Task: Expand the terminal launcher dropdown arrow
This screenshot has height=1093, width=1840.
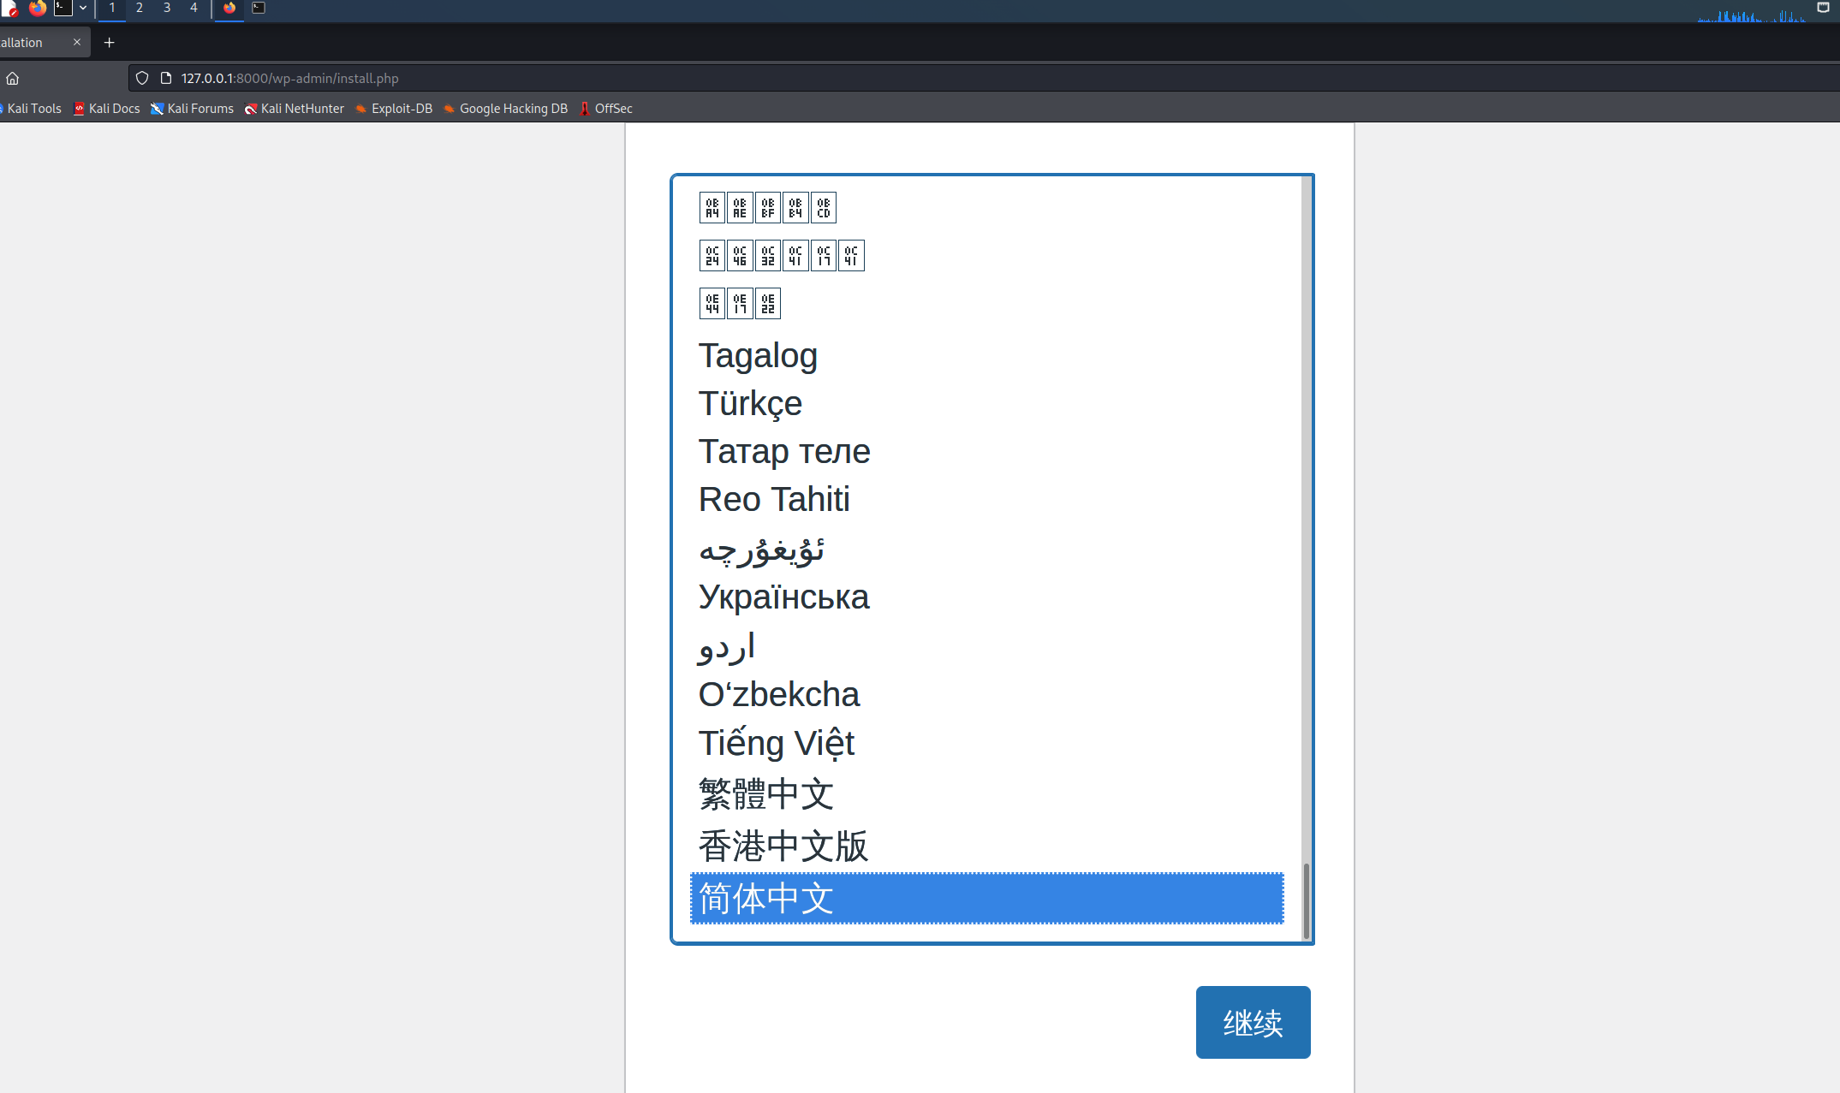Action: coord(83,8)
